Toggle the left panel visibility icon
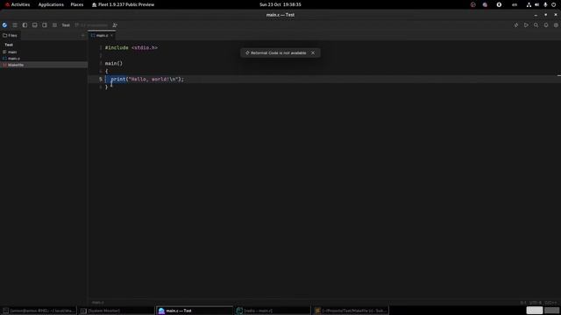 pyautogui.click(x=25, y=25)
